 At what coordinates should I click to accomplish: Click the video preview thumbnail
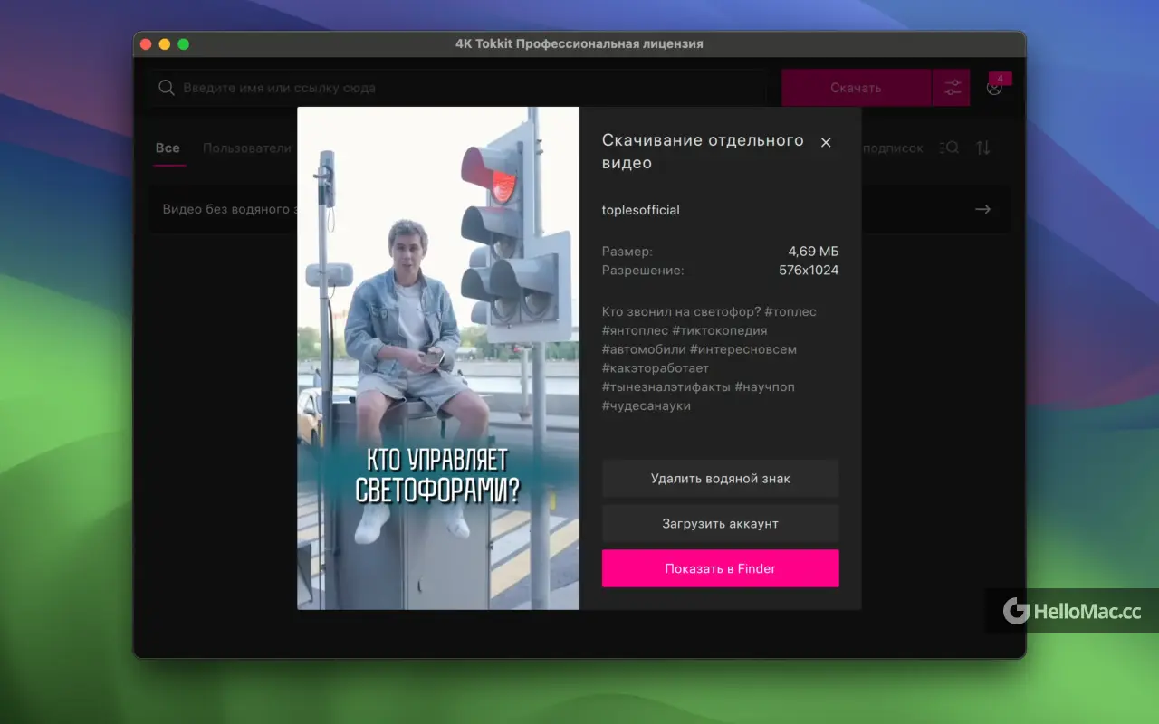pos(438,358)
